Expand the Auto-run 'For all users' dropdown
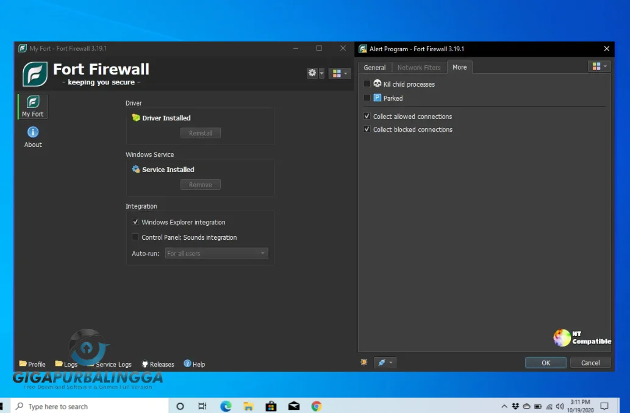 click(x=217, y=253)
